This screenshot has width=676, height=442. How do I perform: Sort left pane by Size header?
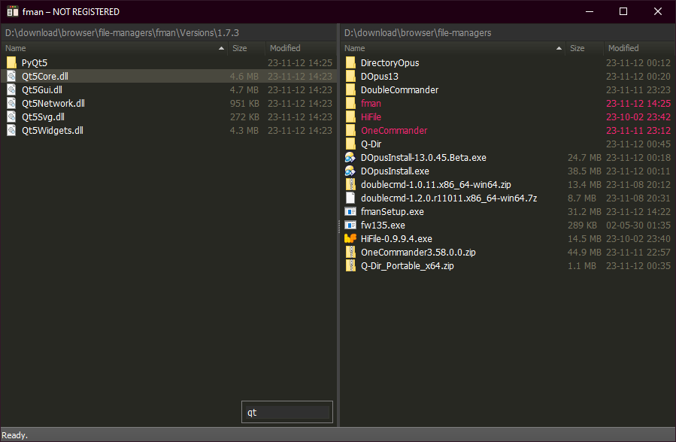246,48
